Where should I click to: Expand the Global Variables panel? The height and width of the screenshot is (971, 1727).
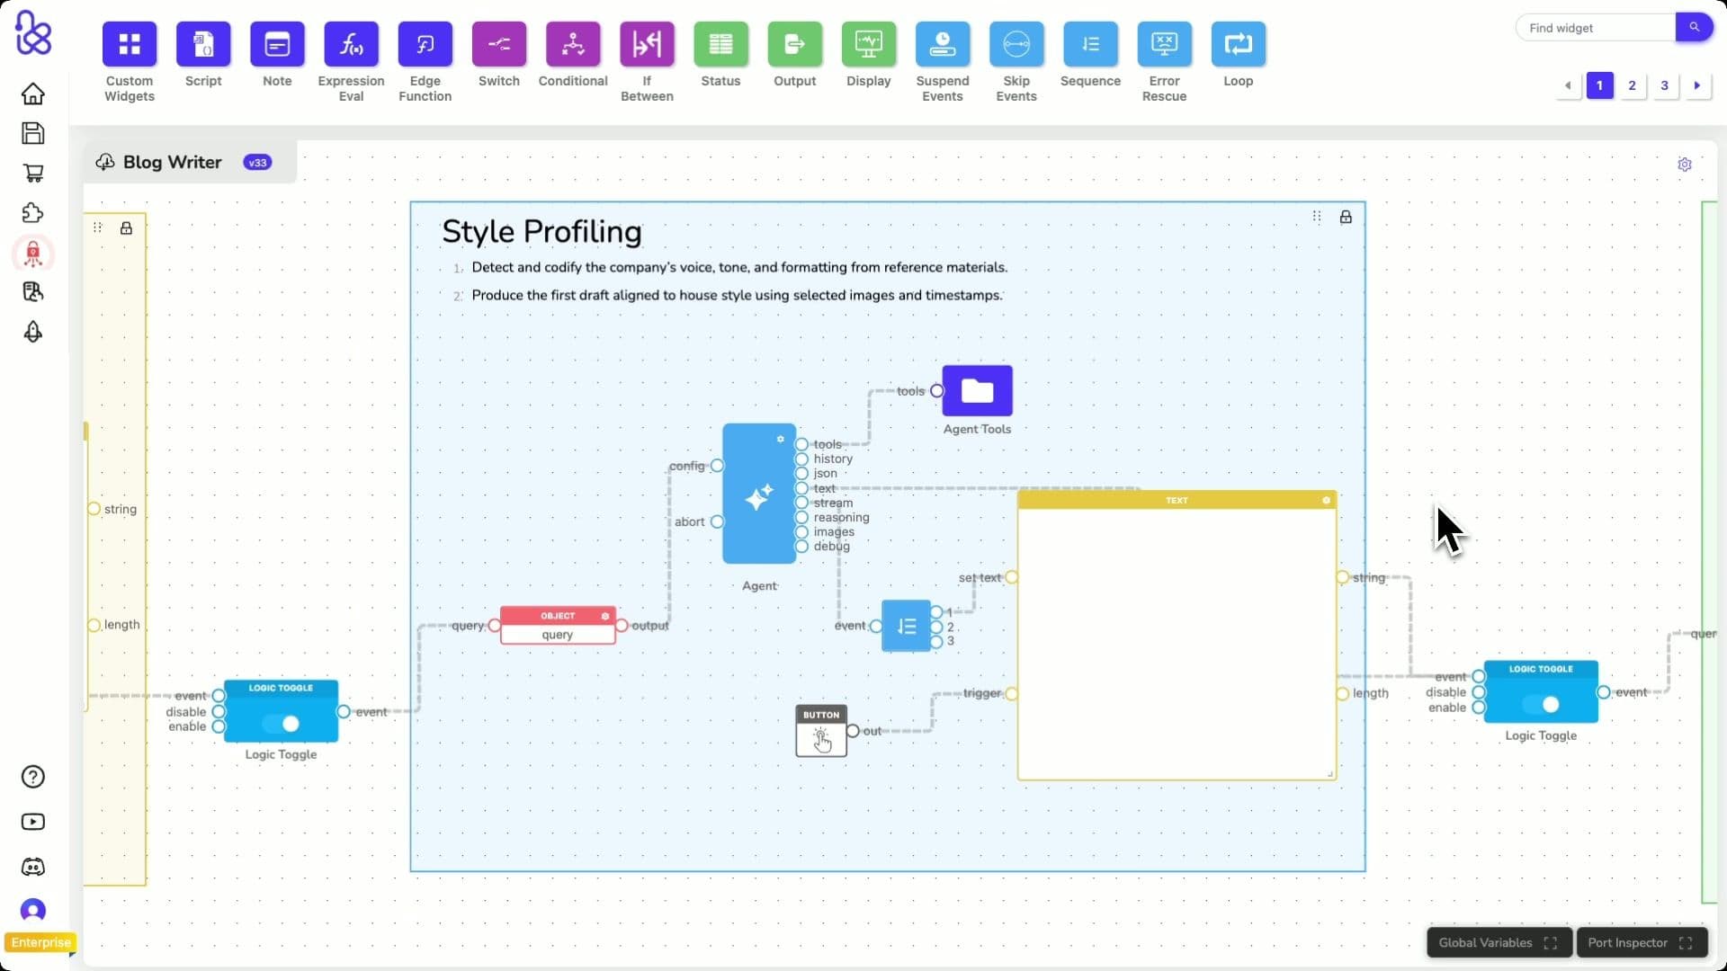[1550, 943]
